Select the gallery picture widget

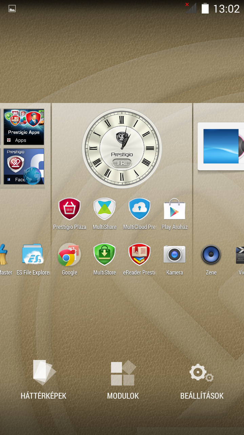pos(221,146)
